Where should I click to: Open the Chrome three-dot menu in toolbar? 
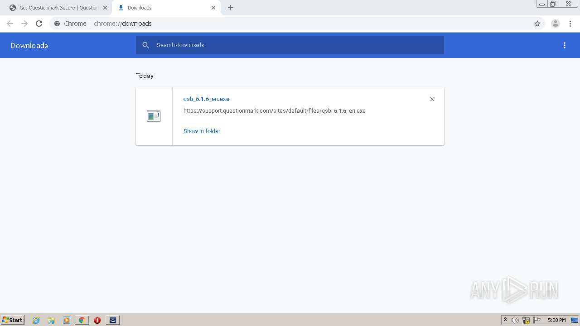coord(570,24)
